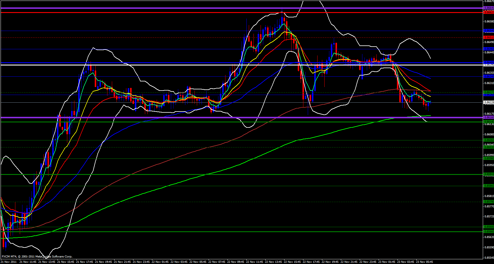
Task: Click the 21 Nov 2011 date label
Action: [9, 262]
